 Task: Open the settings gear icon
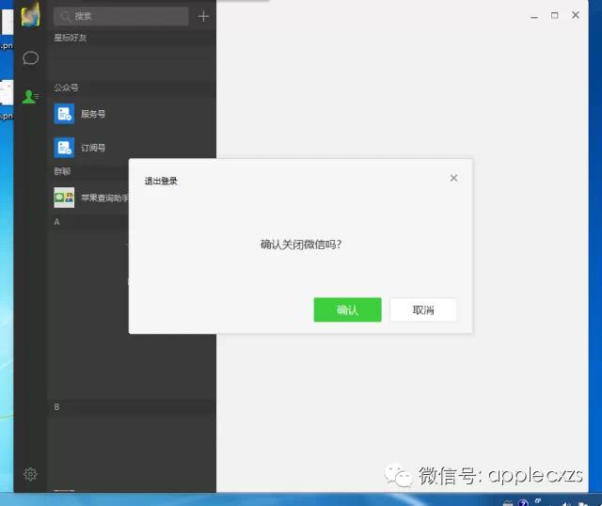click(x=30, y=474)
